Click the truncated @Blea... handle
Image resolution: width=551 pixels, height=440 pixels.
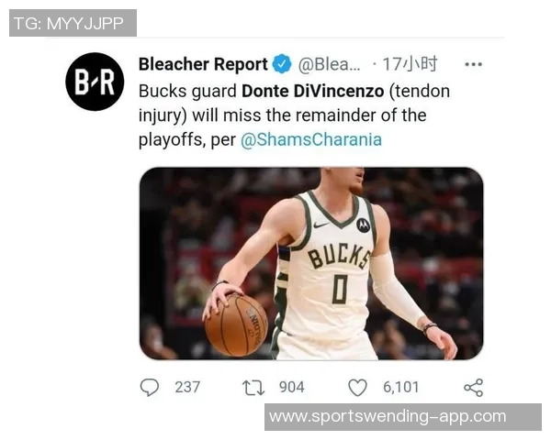pyautogui.click(x=330, y=64)
